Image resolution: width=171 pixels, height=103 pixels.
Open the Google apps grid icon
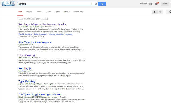click(x=151, y=4)
